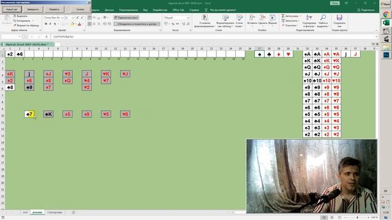Click the yellow fill color icon
This screenshot has height=220, width=392.
tap(72, 24)
